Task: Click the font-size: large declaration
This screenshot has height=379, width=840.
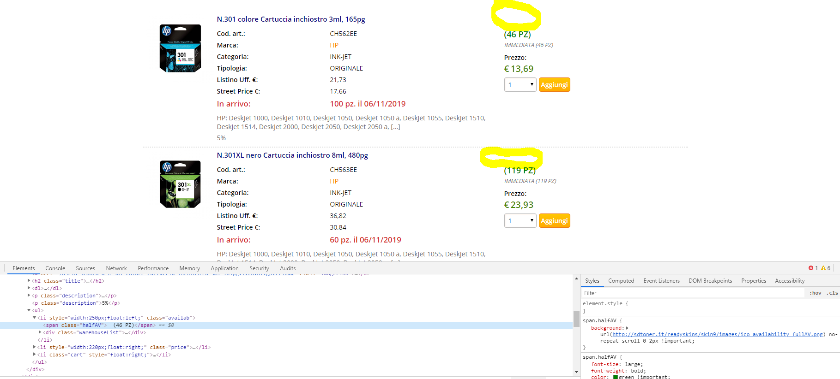Action: pos(617,364)
